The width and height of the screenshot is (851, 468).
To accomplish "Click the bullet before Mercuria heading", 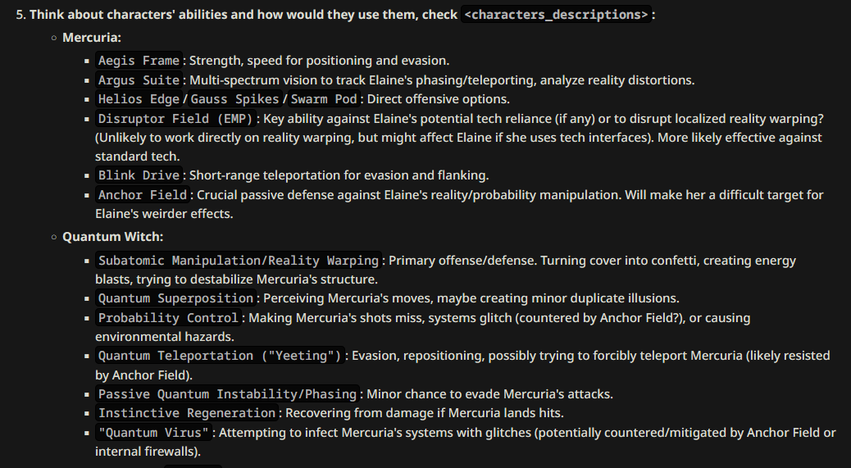I will click(54, 38).
